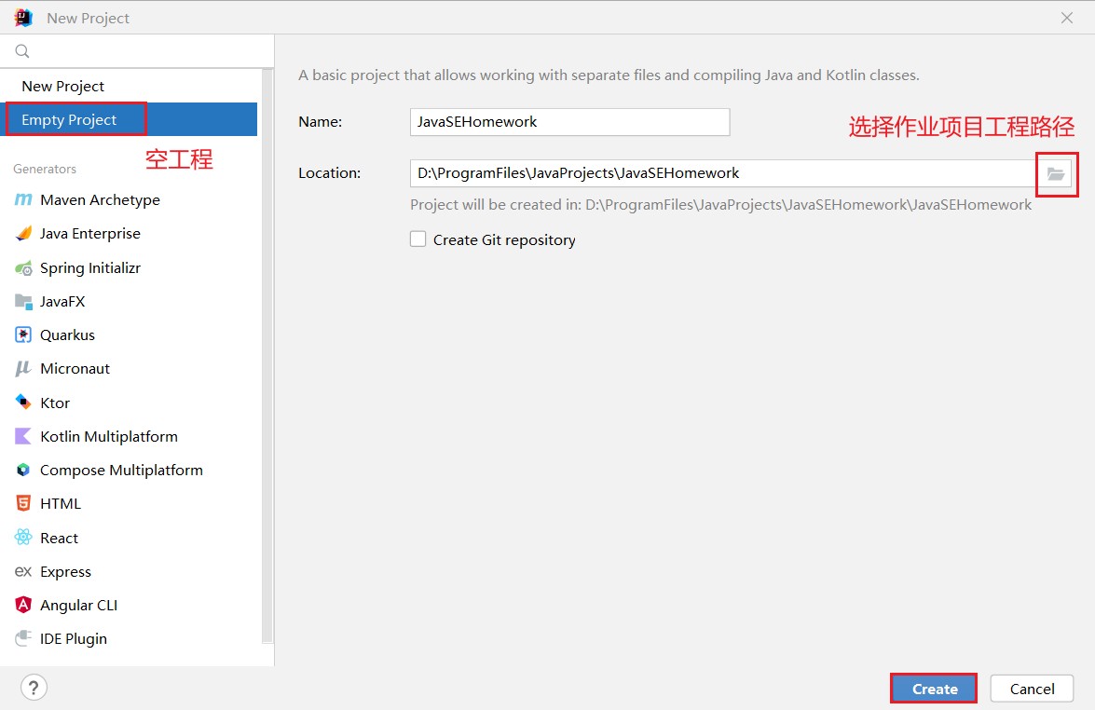
Task: Click the IntelliJ IDEA logo in the title bar
Action: 23,18
